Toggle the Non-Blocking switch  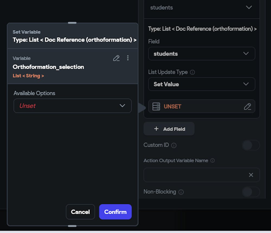[x=250, y=192]
